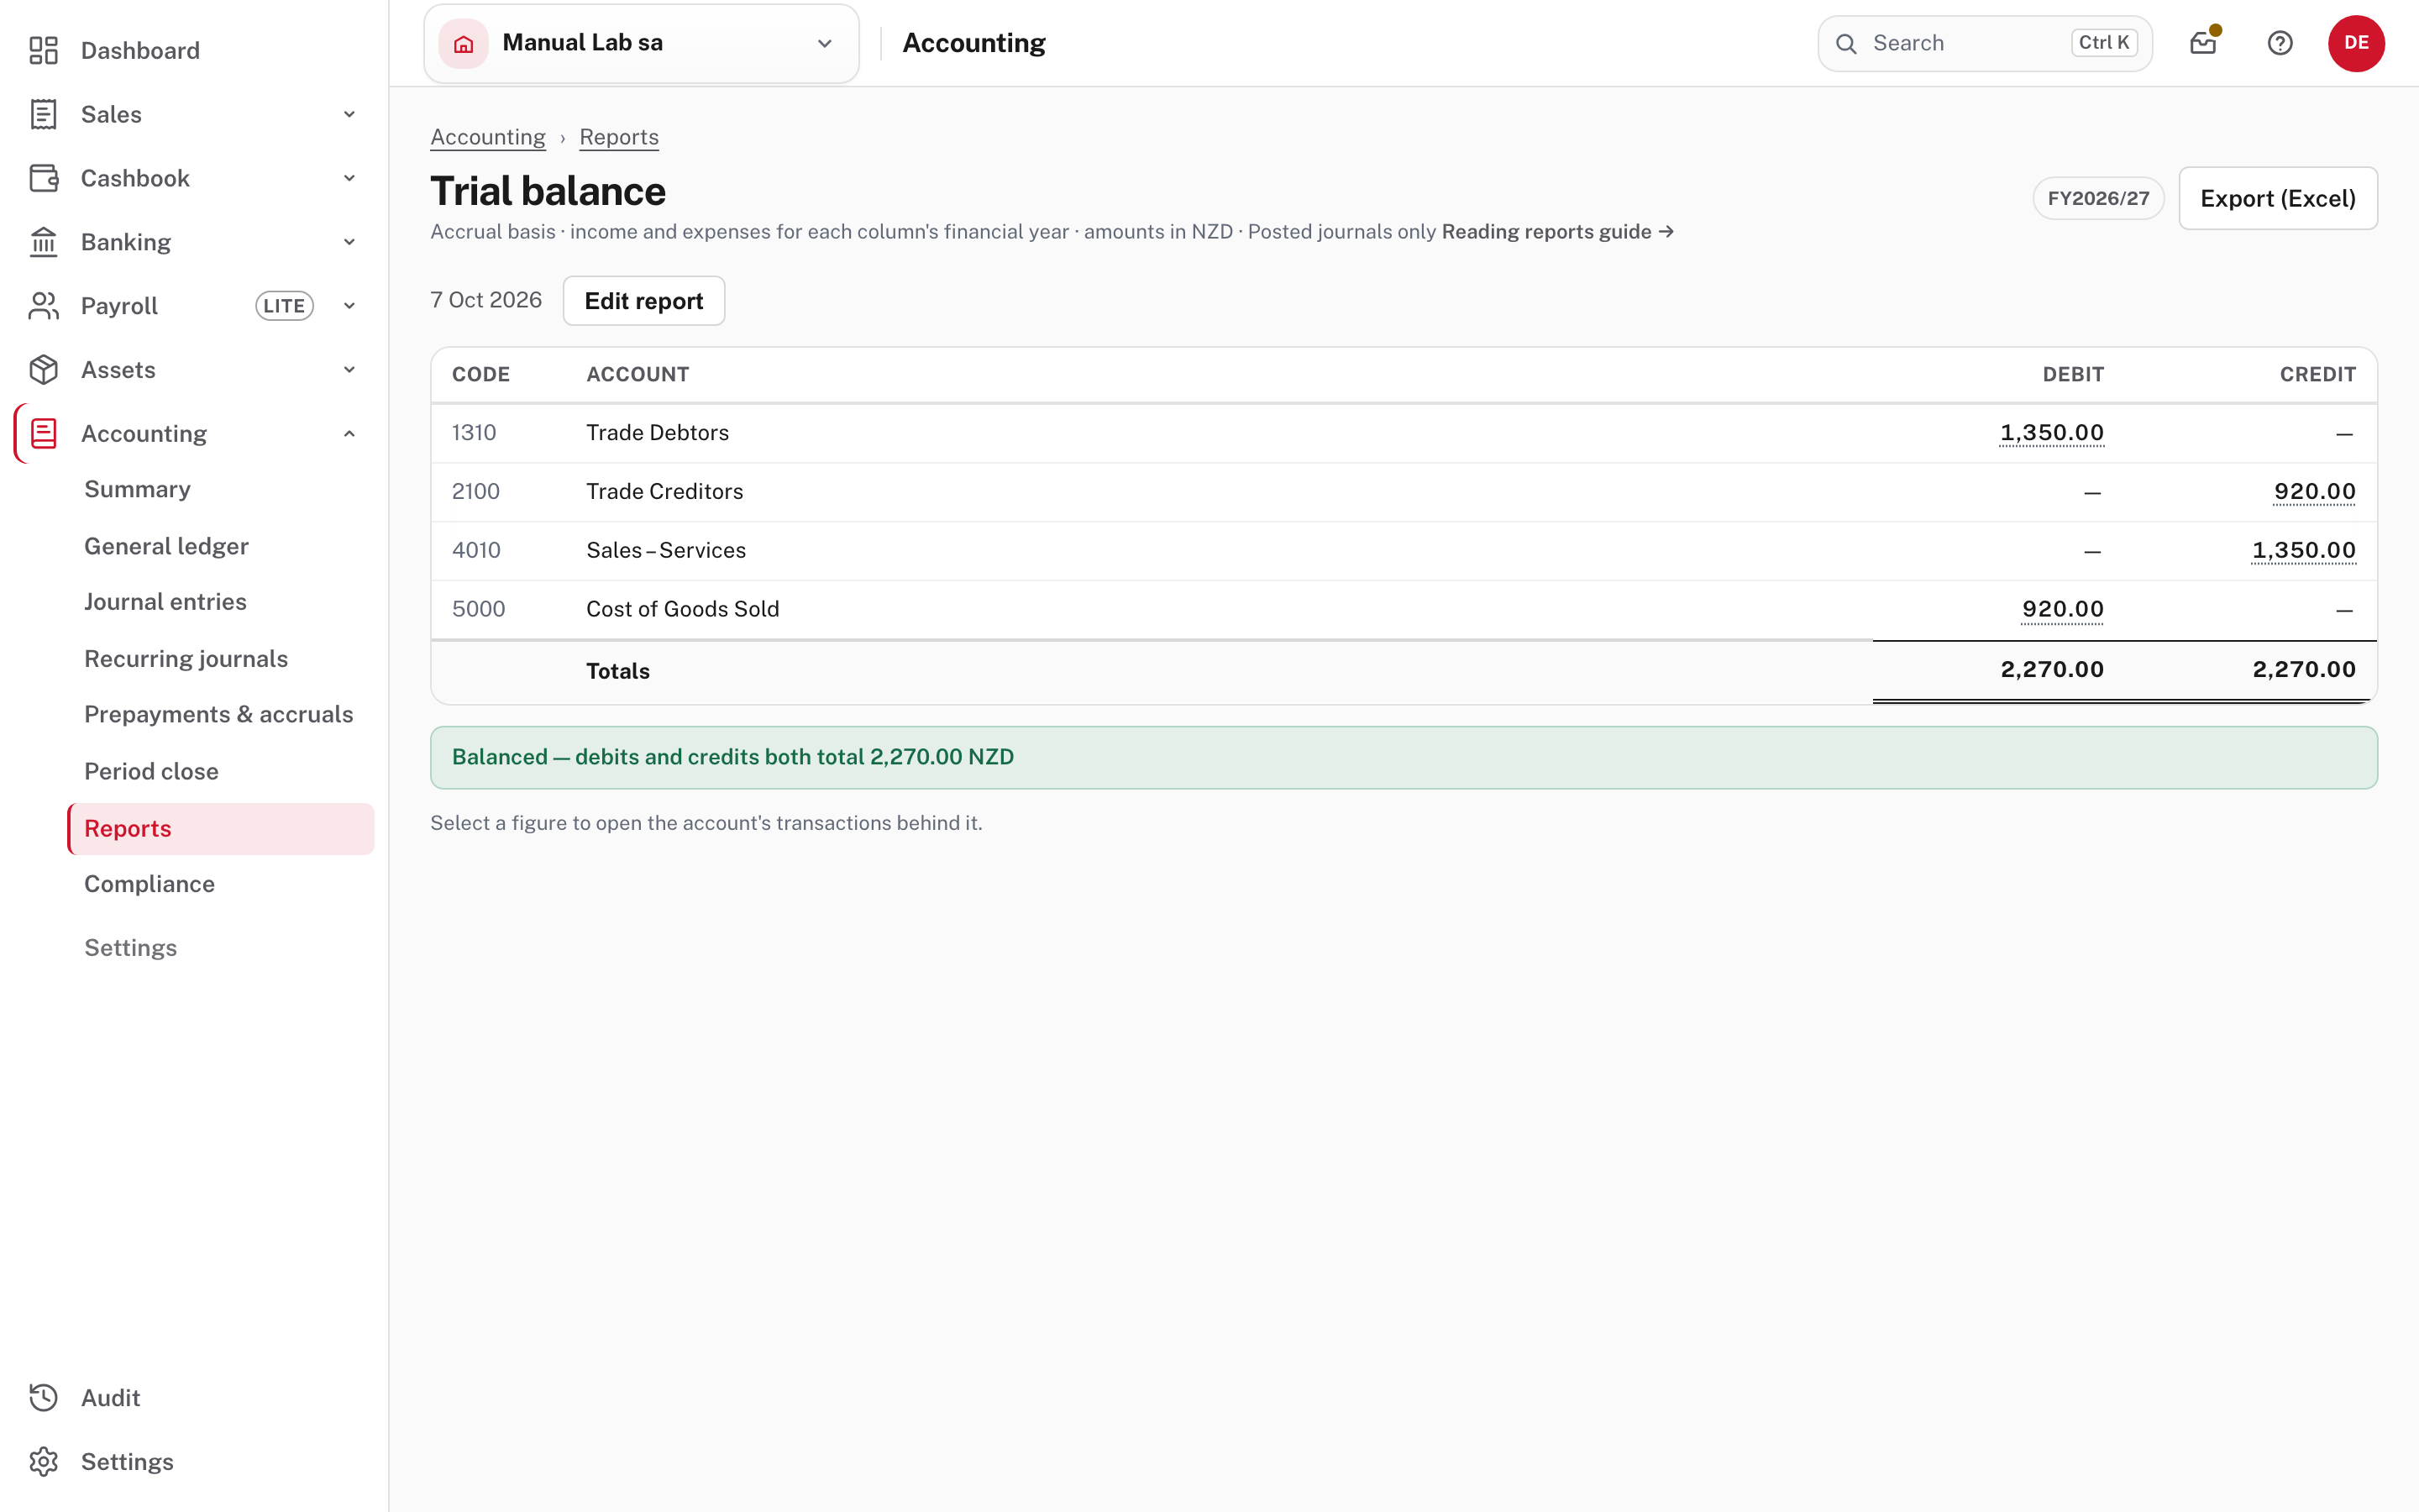The width and height of the screenshot is (2419, 1512).
Task: Collapse the Accounting menu chevron
Action: pyautogui.click(x=350, y=434)
